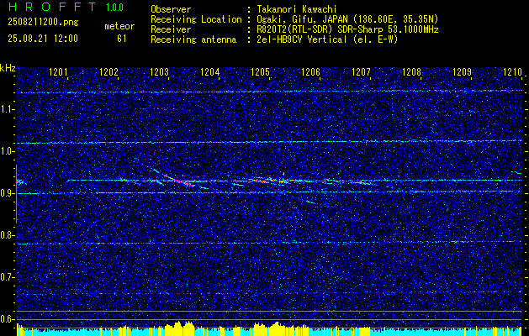This screenshot has width=529, height=336.
Task: Click the 1204 time marker
Action: tap(210, 71)
